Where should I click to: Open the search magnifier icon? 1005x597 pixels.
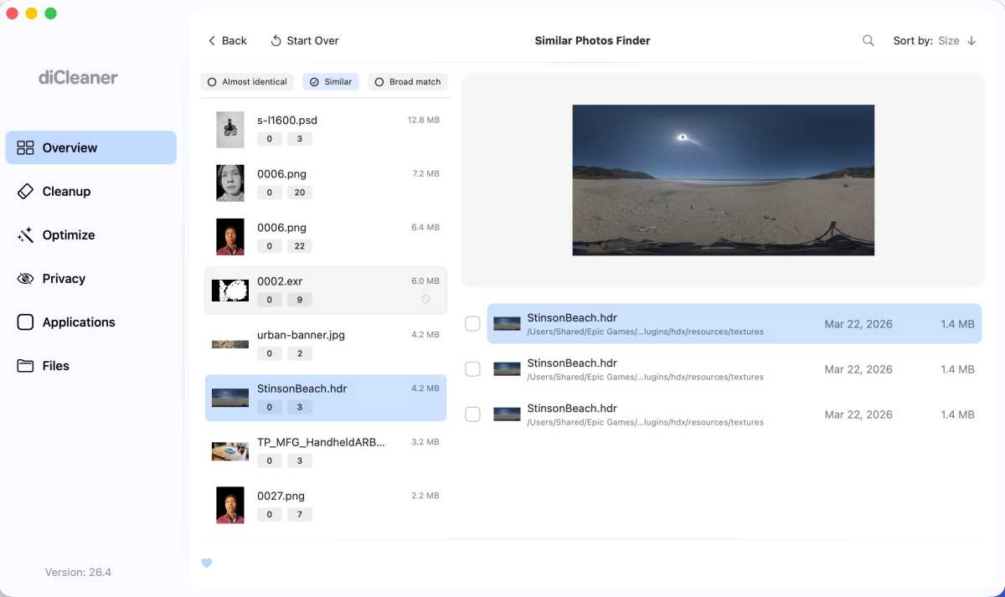[x=868, y=40]
